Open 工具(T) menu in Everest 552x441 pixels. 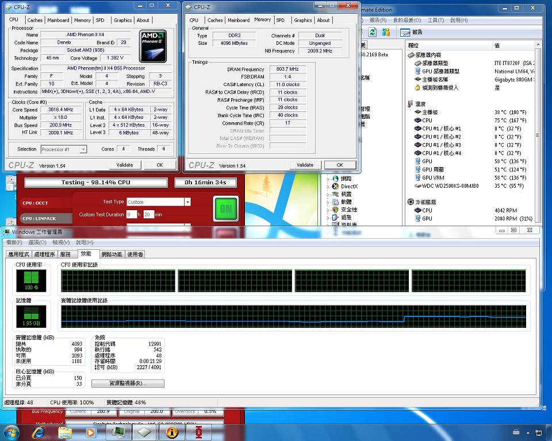point(435,20)
